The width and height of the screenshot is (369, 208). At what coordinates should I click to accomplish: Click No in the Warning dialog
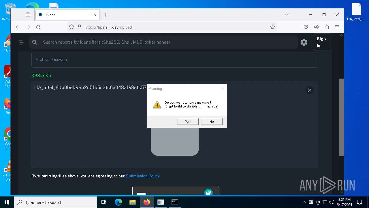point(212,122)
